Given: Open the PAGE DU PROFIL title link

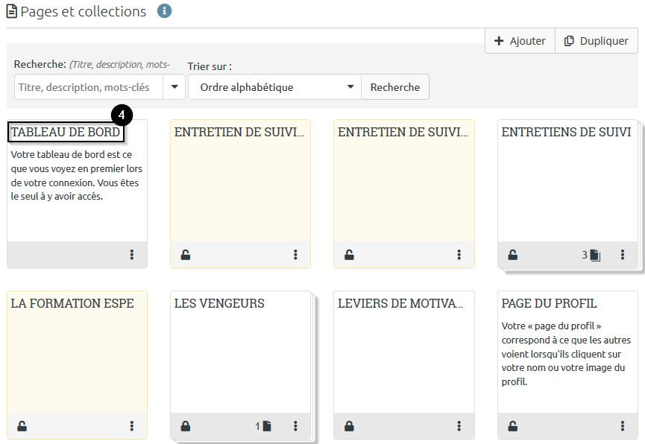Looking at the screenshot, I should tap(549, 303).
